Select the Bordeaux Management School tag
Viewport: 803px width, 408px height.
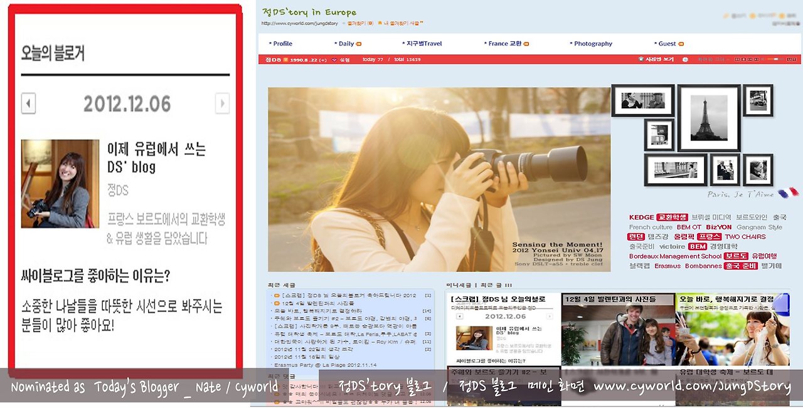[x=675, y=256]
